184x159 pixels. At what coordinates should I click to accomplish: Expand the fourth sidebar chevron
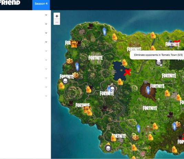click(46, 42)
